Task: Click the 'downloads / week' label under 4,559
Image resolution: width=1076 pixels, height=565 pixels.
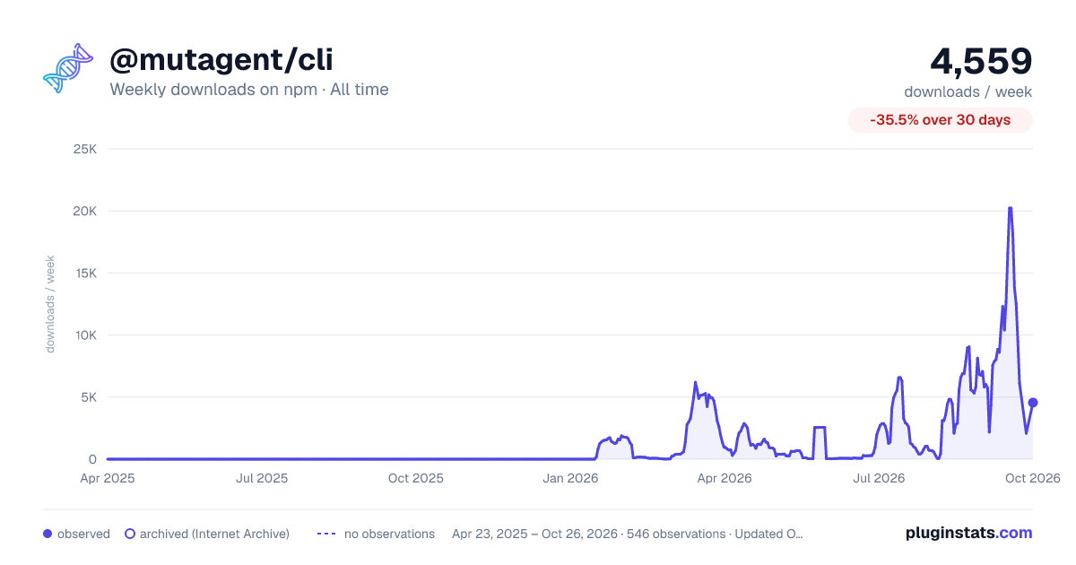Action: coord(968,91)
